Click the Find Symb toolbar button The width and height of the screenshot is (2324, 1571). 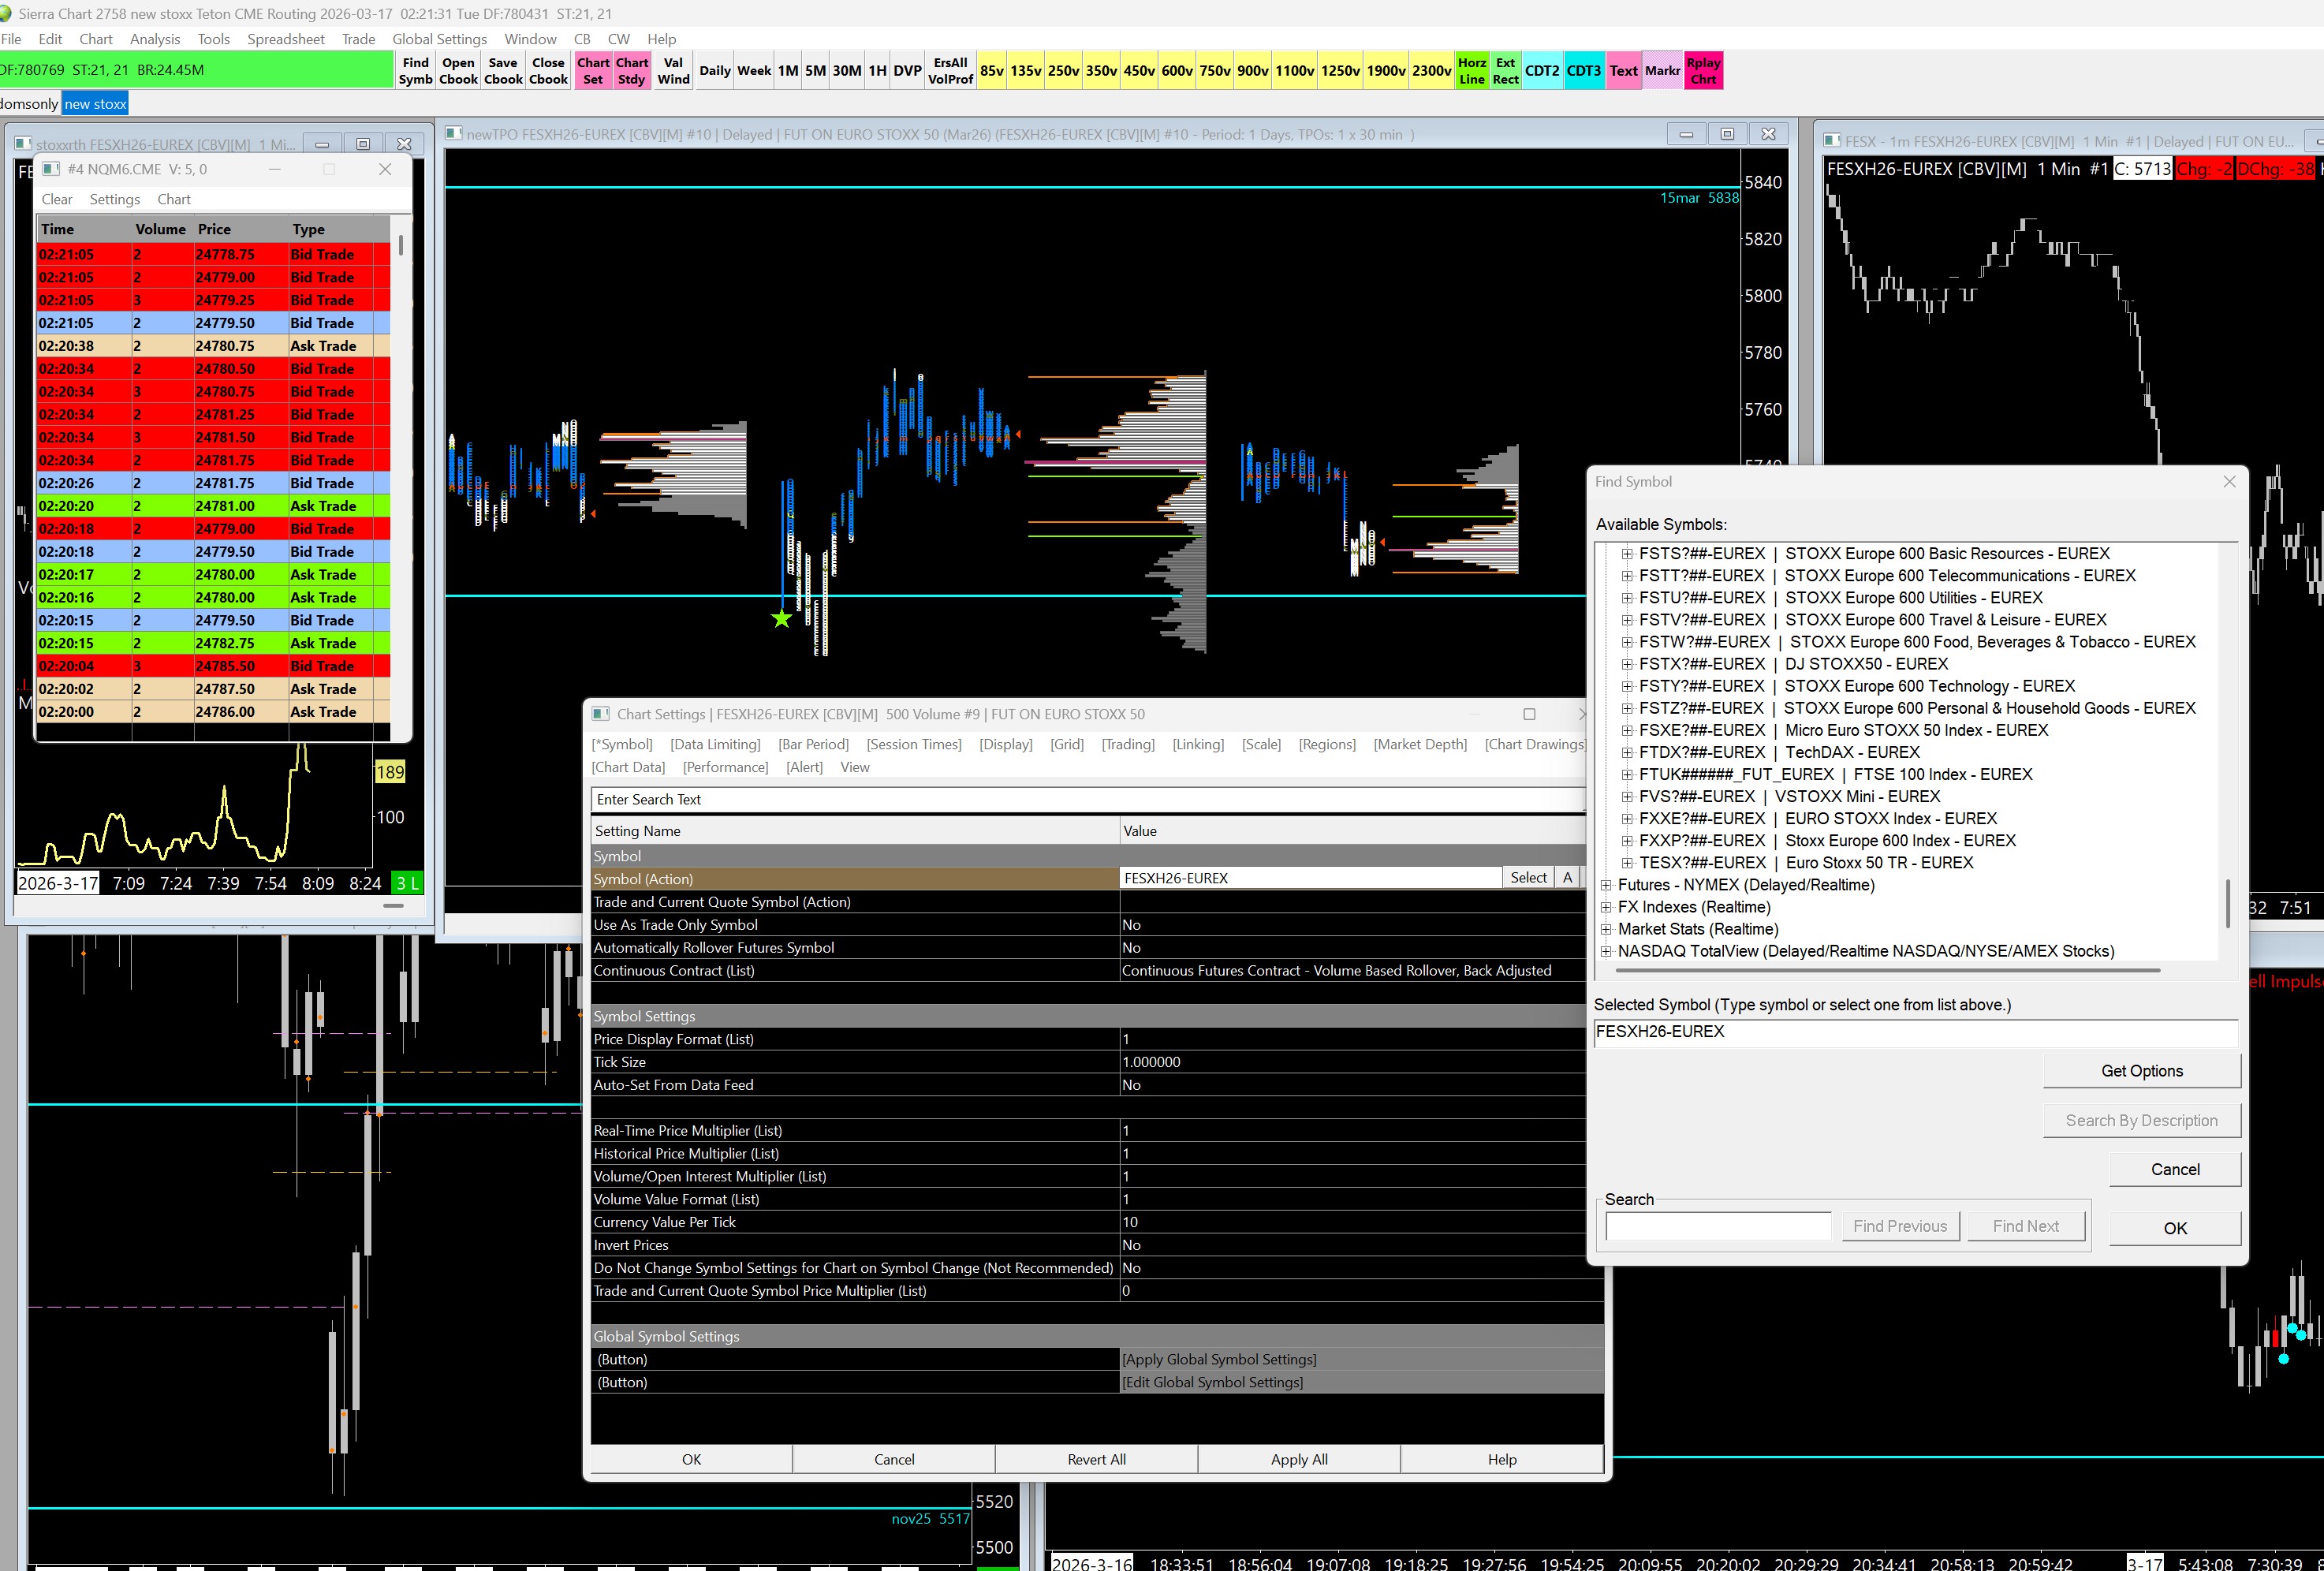pyautogui.click(x=415, y=70)
